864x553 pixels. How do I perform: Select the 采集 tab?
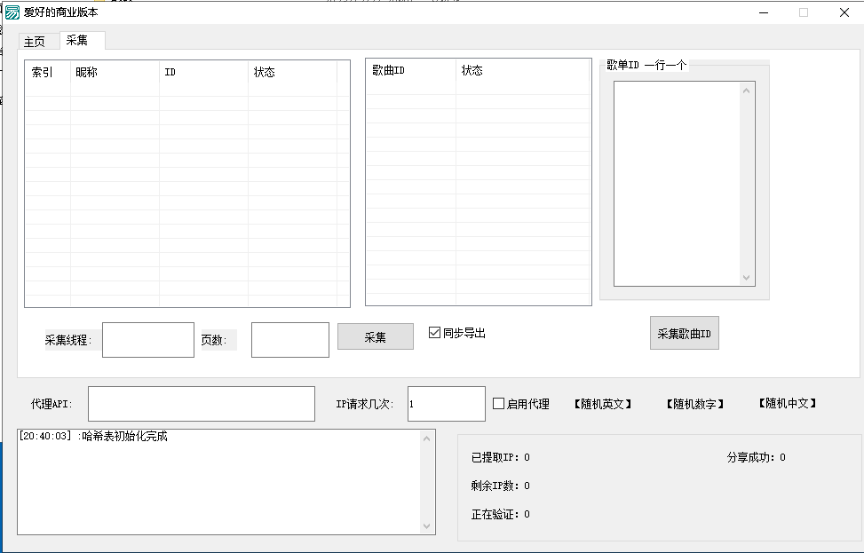(x=77, y=41)
